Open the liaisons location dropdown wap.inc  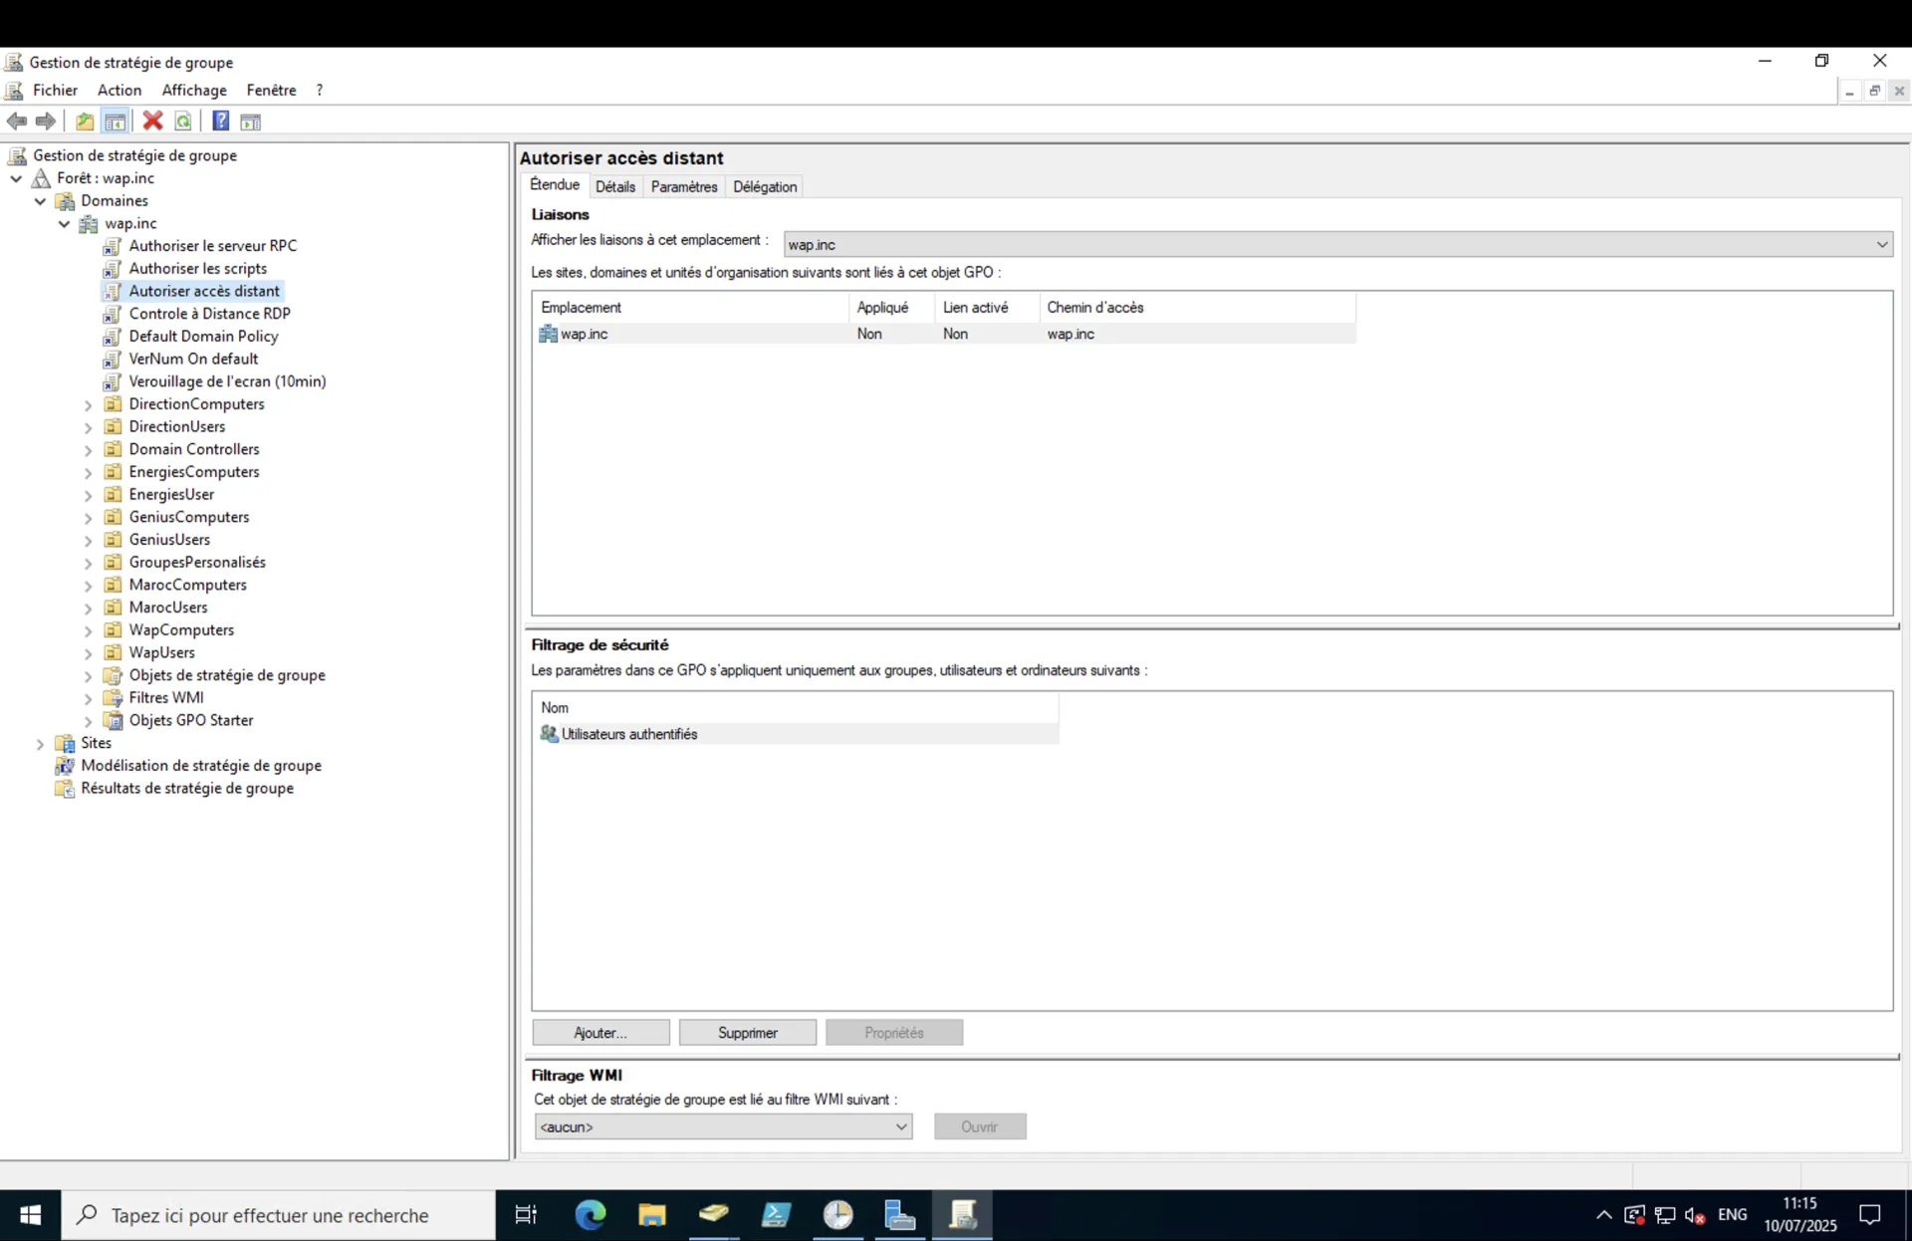pos(1337,244)
